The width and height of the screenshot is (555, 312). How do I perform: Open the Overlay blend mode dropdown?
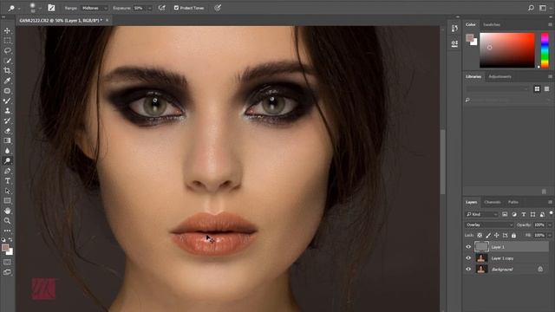pos(489,225)
